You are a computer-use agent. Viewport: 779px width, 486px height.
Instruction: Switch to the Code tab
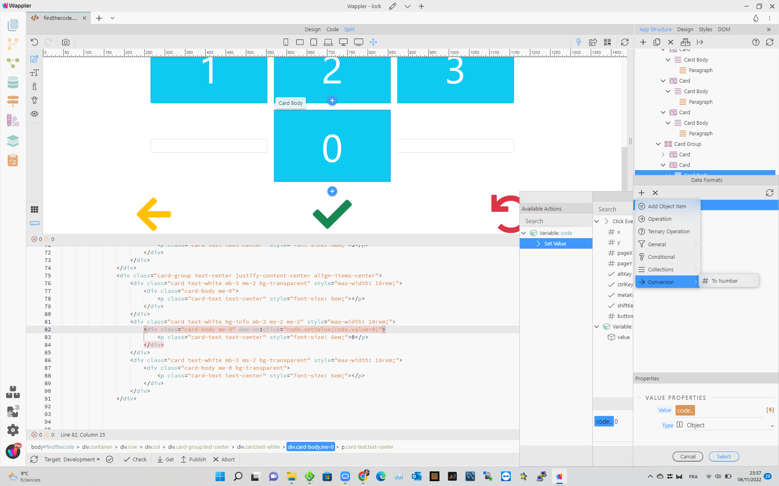pos(332,29)
